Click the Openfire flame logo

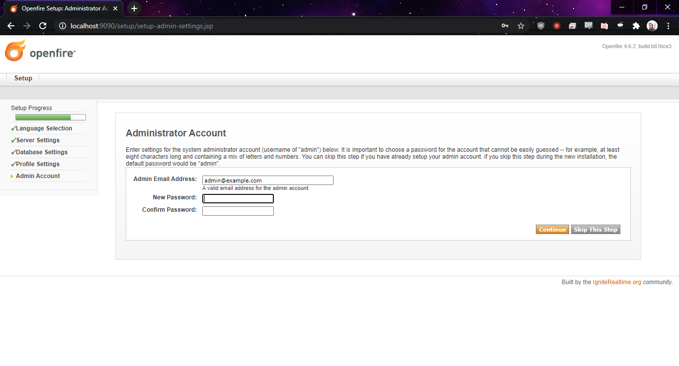coord(15,51)
